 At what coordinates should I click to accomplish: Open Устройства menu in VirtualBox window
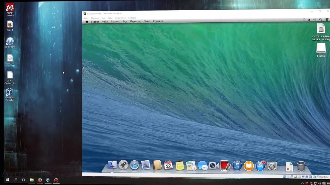[x=120, y=18]
